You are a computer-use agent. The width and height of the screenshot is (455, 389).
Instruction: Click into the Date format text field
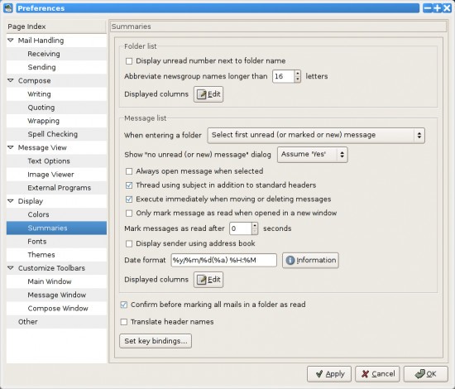[x=223, y=260]
